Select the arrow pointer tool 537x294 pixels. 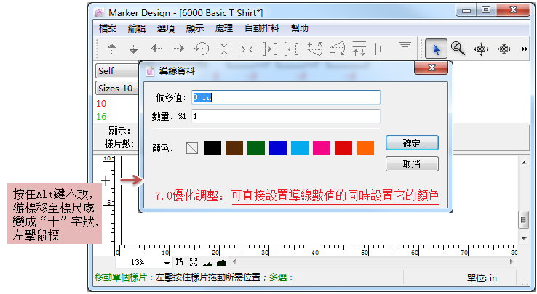click(437, 49)
